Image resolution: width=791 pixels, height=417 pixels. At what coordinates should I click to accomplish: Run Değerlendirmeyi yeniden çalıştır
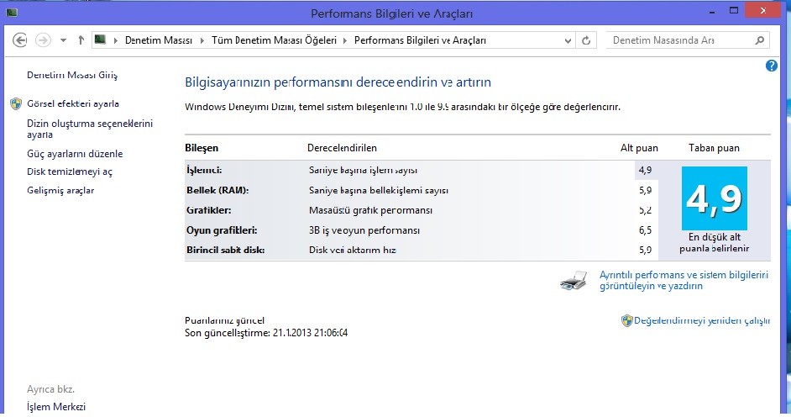click(701, 321)
